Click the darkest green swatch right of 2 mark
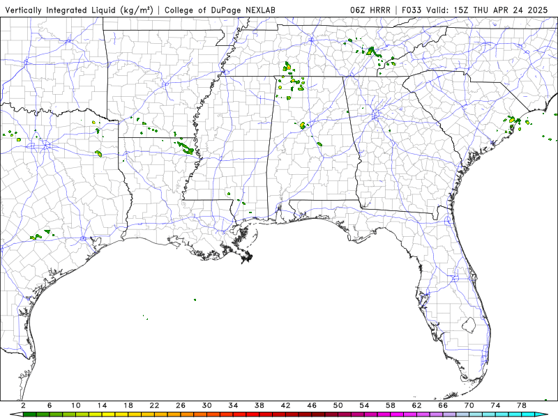The height and width of the screenshot is (418, 558). point(29,415)
